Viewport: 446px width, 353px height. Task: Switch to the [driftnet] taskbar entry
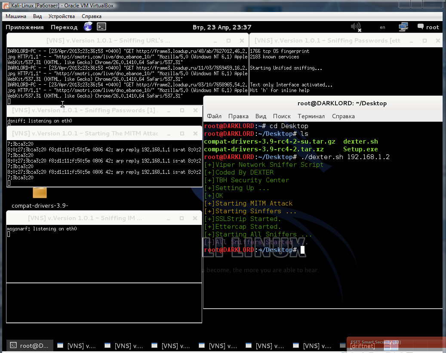coord(362,346)
